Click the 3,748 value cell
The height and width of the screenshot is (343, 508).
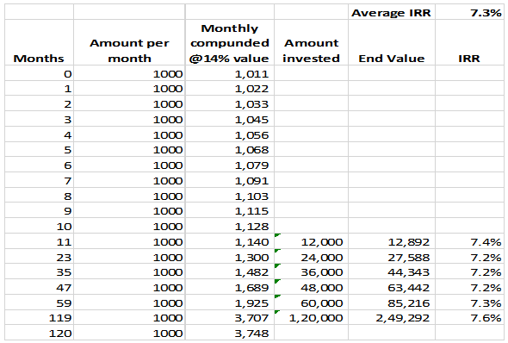tap(230, 333)
